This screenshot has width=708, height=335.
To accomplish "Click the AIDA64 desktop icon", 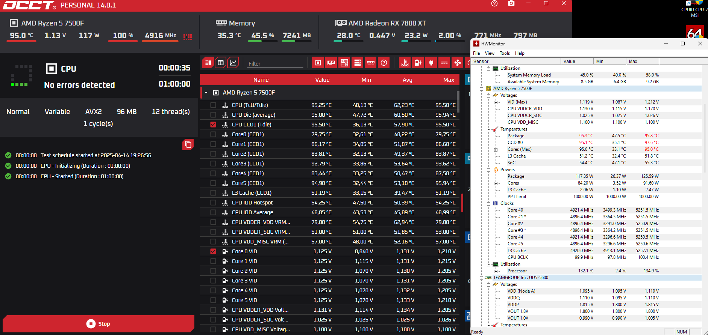I will click(x=695, y=32).
